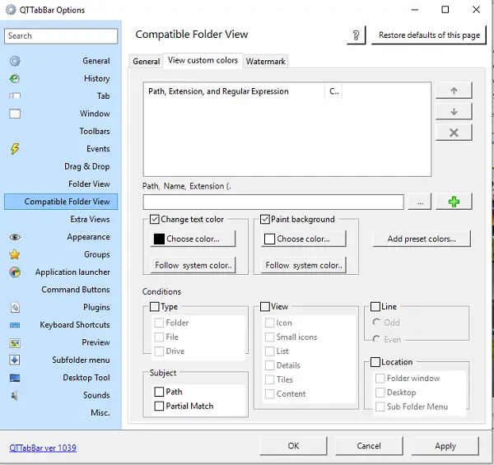Click the Tab icon in sidebar

(x=15, y=96)
